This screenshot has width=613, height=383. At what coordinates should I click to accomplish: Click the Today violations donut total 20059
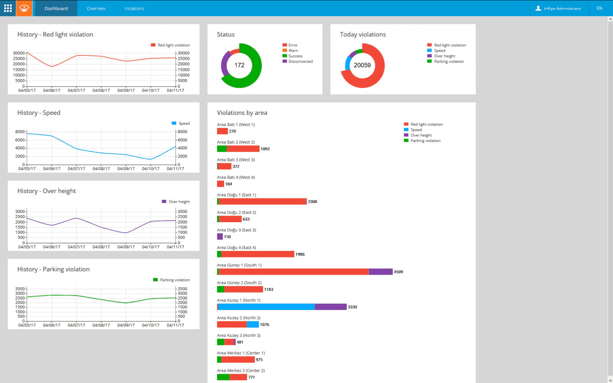click(362, 65)
